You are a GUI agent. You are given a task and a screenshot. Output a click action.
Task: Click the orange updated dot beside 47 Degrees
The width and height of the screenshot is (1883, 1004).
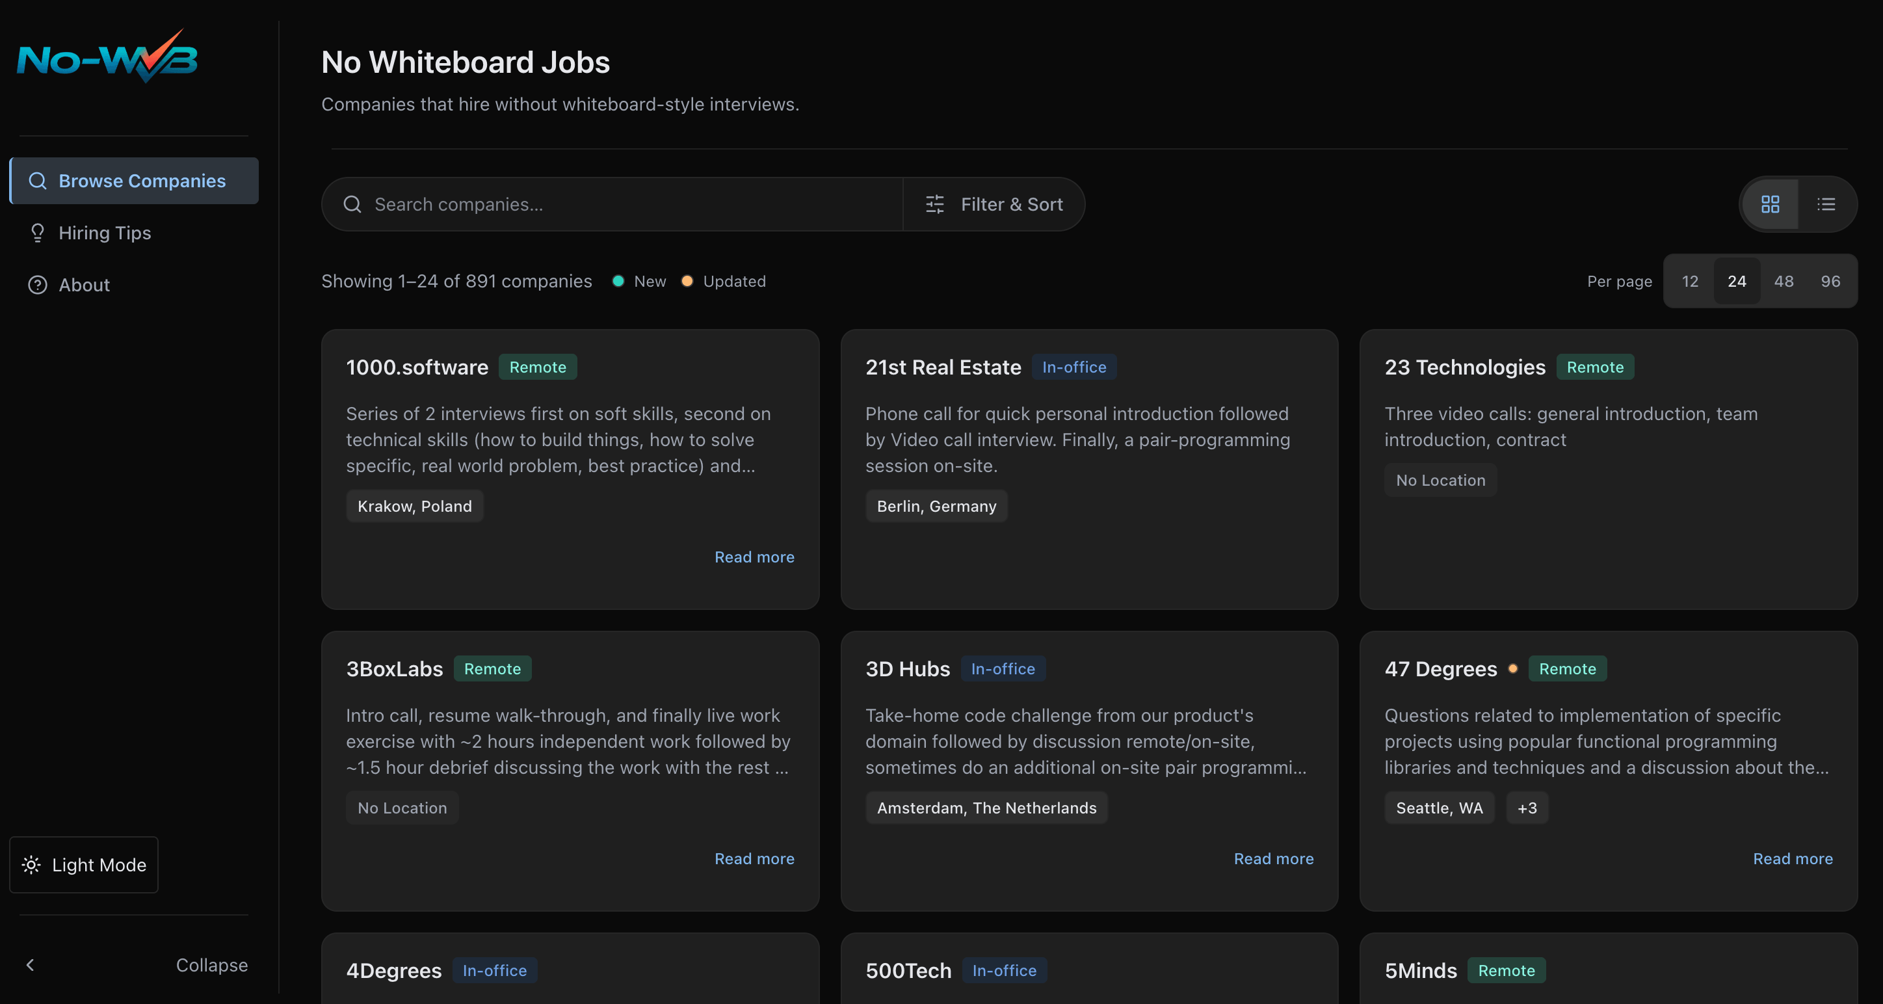coord(1512,668)
